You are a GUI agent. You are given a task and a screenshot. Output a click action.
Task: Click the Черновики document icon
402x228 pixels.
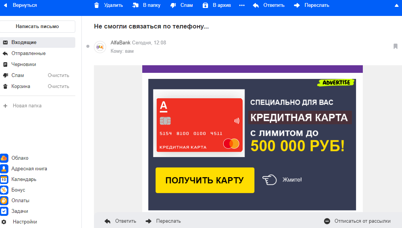(5, 64)
